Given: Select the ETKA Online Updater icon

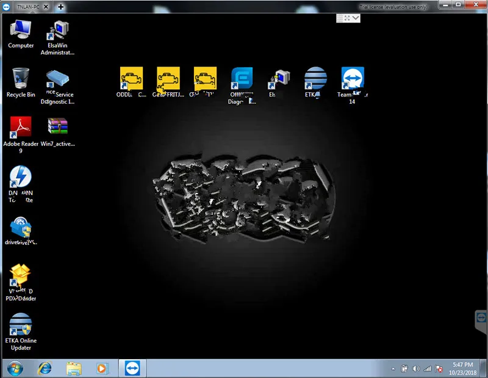Looking at the screenshot, I should (x=21, y=332).
